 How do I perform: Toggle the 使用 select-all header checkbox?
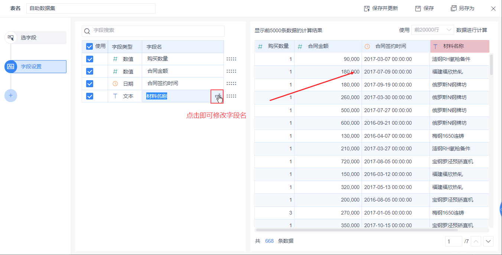pyautogui.click(x=89, y=46)
